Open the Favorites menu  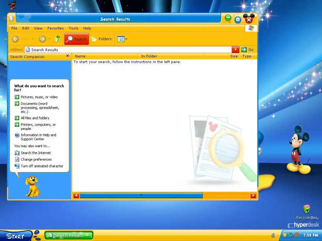tap(55, 28)
